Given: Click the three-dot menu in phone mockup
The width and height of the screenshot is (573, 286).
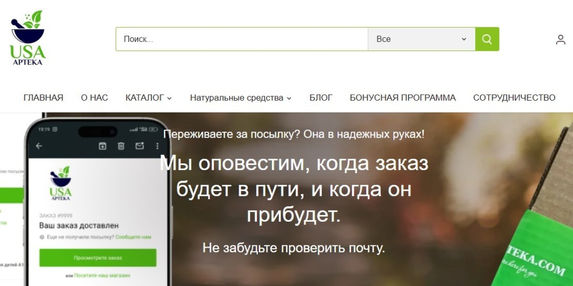Looking at the screenshot, I should coord(158,146).
